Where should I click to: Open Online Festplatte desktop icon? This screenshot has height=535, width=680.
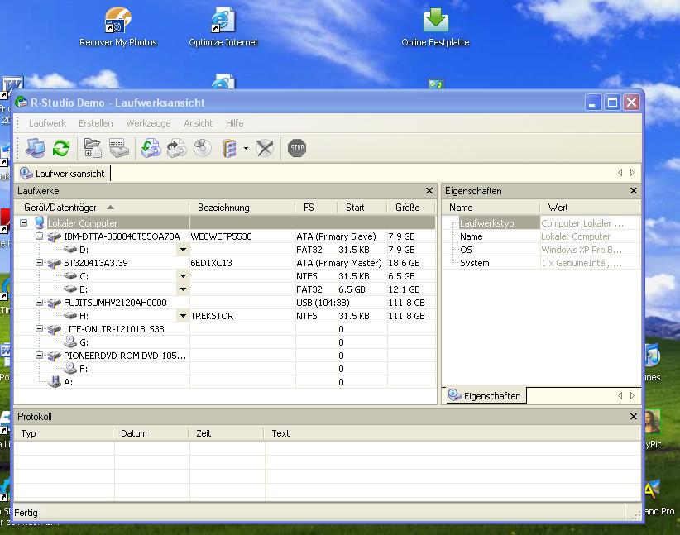pyautogui.click(x=435, y=27)
